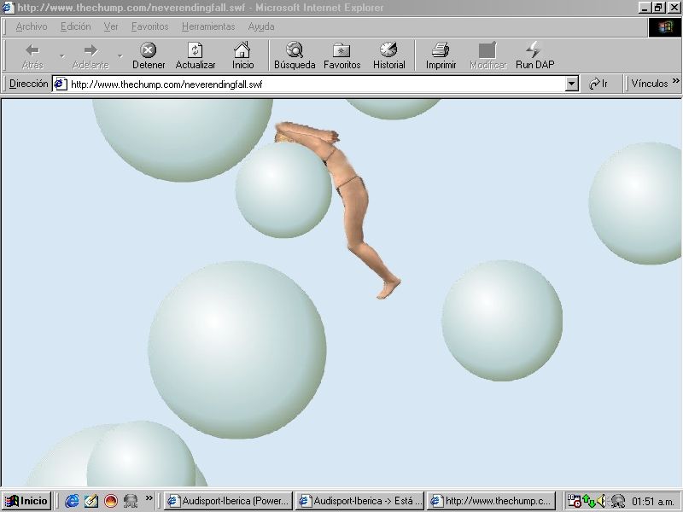Open the Búsqueda search panel
The width and height of the screenshot is (683, 512).
pyautogui.click(x=295, y=55)
